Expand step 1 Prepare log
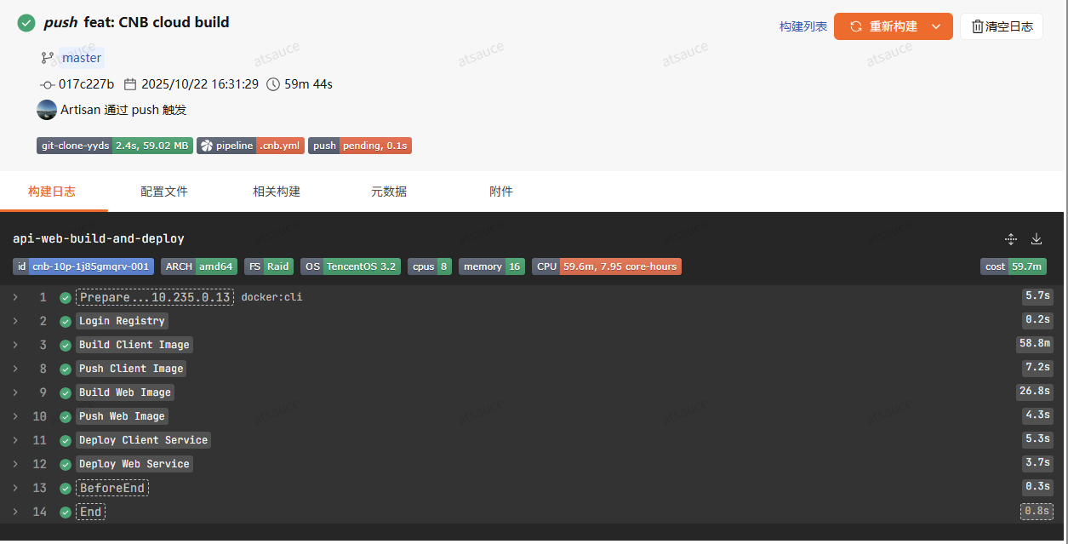Image resolution: width=1068 pixels, height=544 pixels. 15,297
